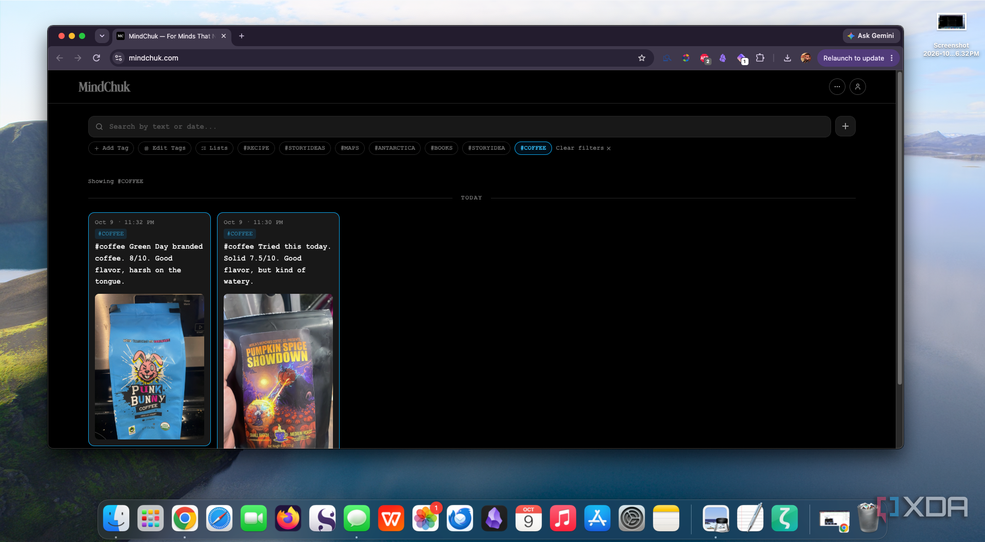The height and width of the screenshot is (542, 985).
Task: Click the plus button beside the search bar
Action: pos(845,127)
